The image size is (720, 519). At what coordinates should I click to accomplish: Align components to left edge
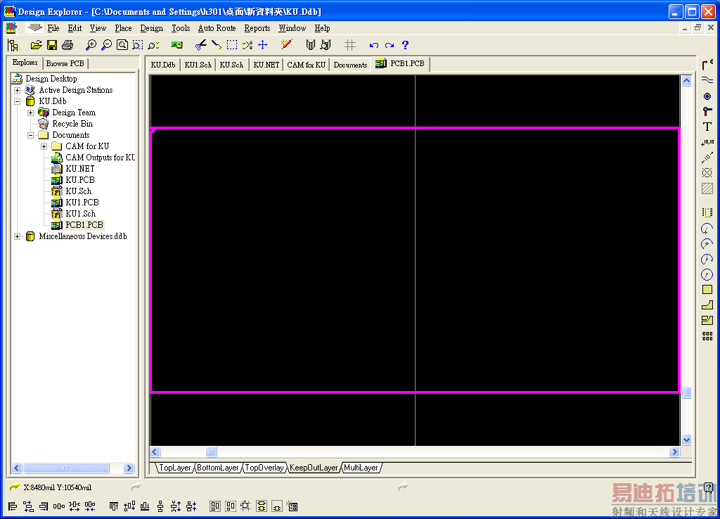[13, 506]
